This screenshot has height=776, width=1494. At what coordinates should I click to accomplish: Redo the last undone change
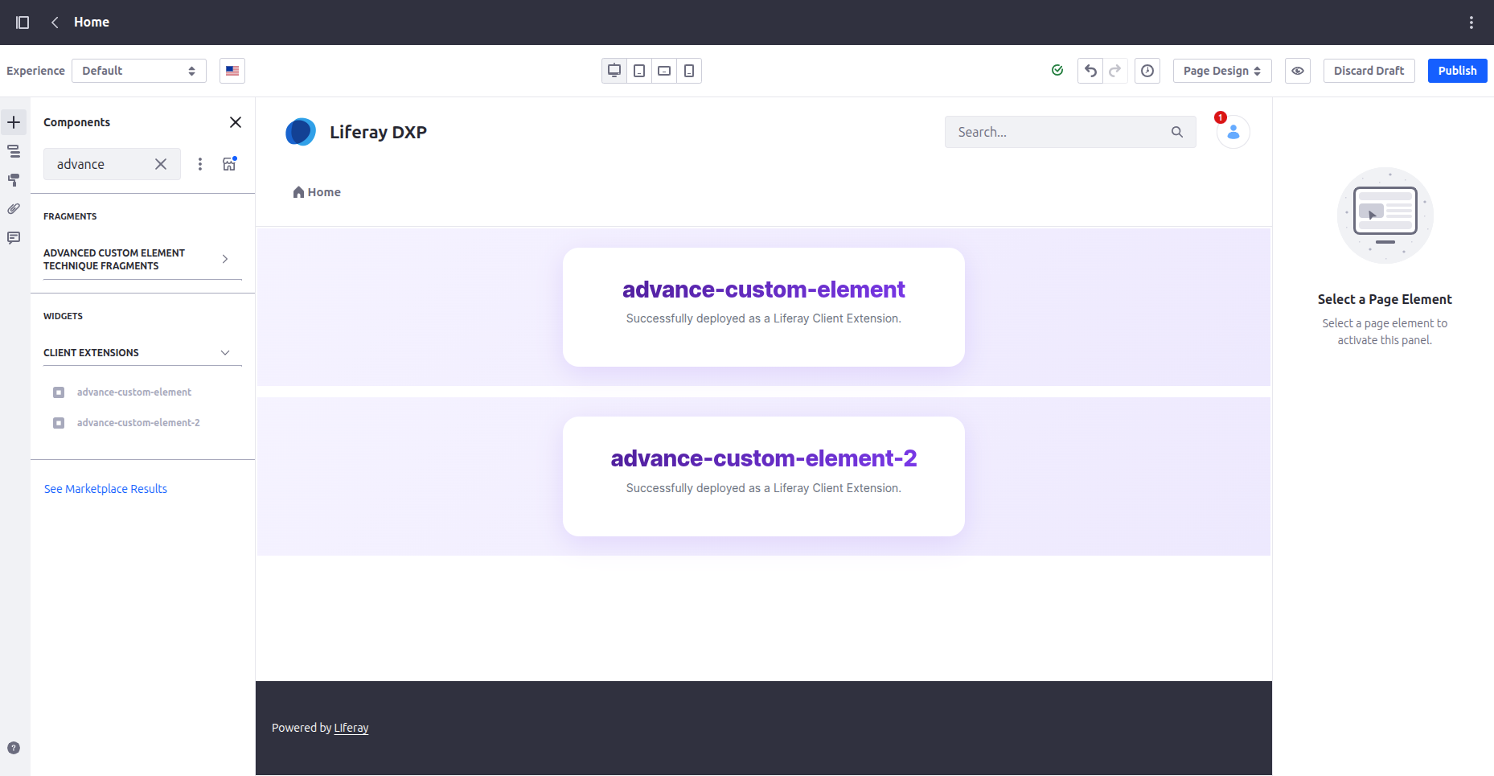(1115, 71)
